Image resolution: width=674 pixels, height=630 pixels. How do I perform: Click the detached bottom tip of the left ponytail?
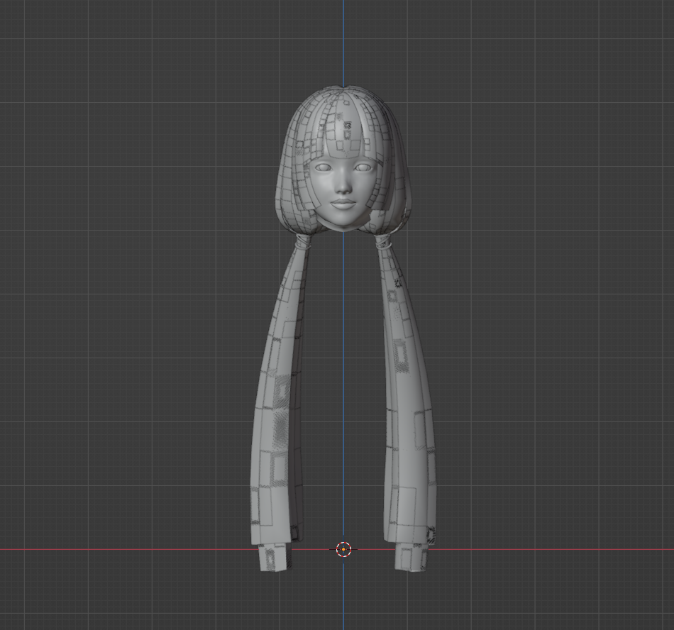point(275,558)
